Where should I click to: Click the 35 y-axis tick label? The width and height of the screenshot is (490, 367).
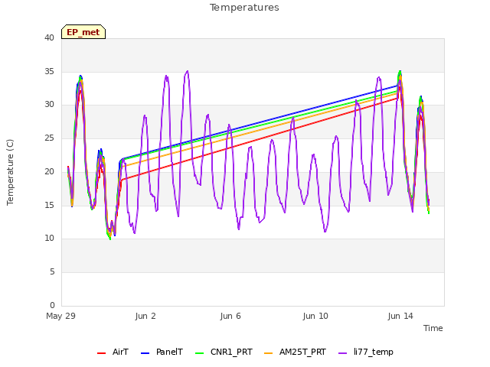49,71
